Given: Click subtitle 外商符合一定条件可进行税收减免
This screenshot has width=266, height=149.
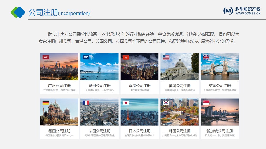Looking at the screenshot, I should 180,135.
